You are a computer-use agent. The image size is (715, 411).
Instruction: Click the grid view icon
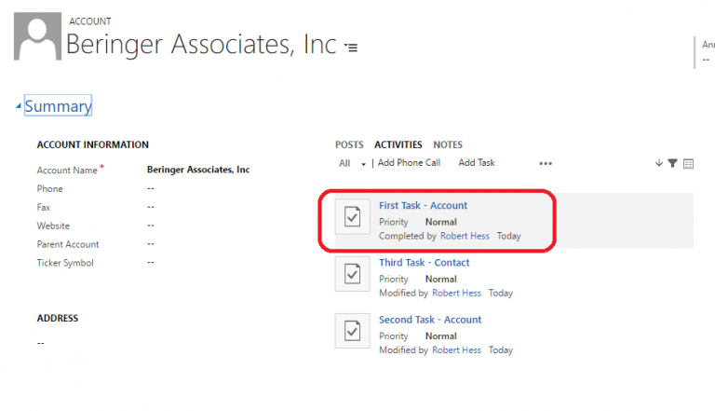coord(689,163)
